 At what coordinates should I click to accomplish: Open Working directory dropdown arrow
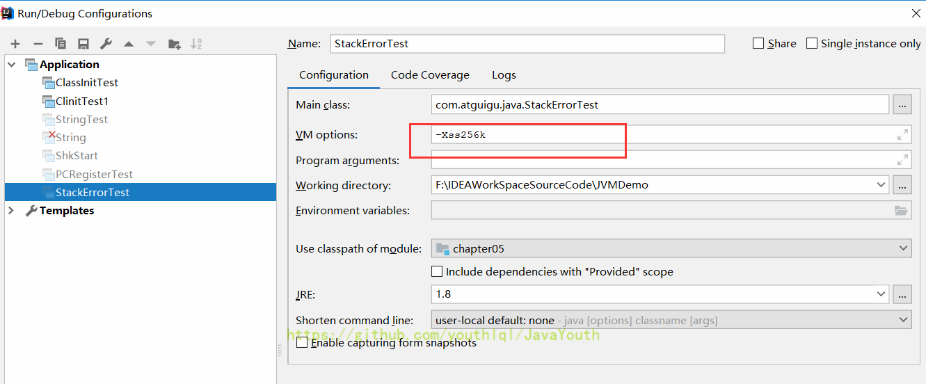point(881,185)
